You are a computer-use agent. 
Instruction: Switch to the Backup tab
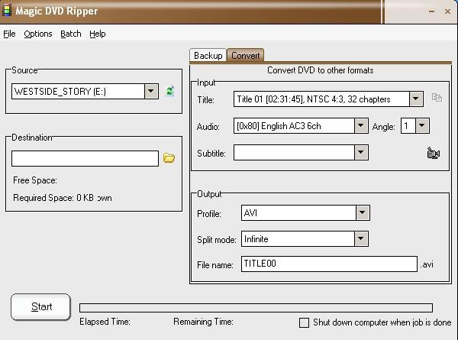point(208,55)
